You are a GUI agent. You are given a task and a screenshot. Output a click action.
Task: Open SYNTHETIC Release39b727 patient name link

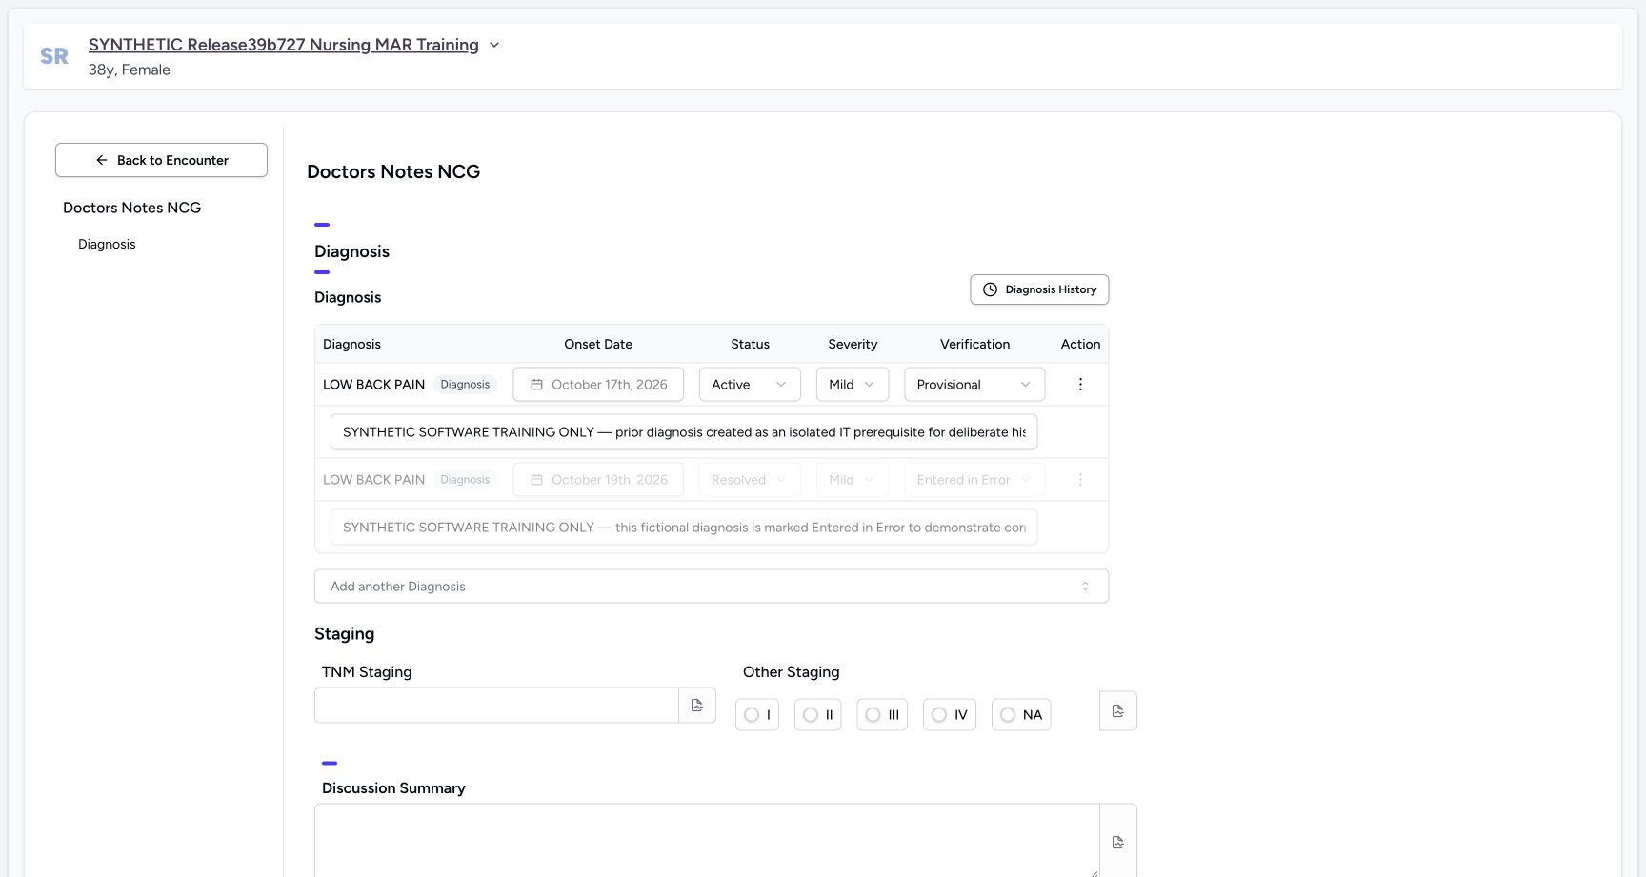pyautogui.click(x=284, y=45)
